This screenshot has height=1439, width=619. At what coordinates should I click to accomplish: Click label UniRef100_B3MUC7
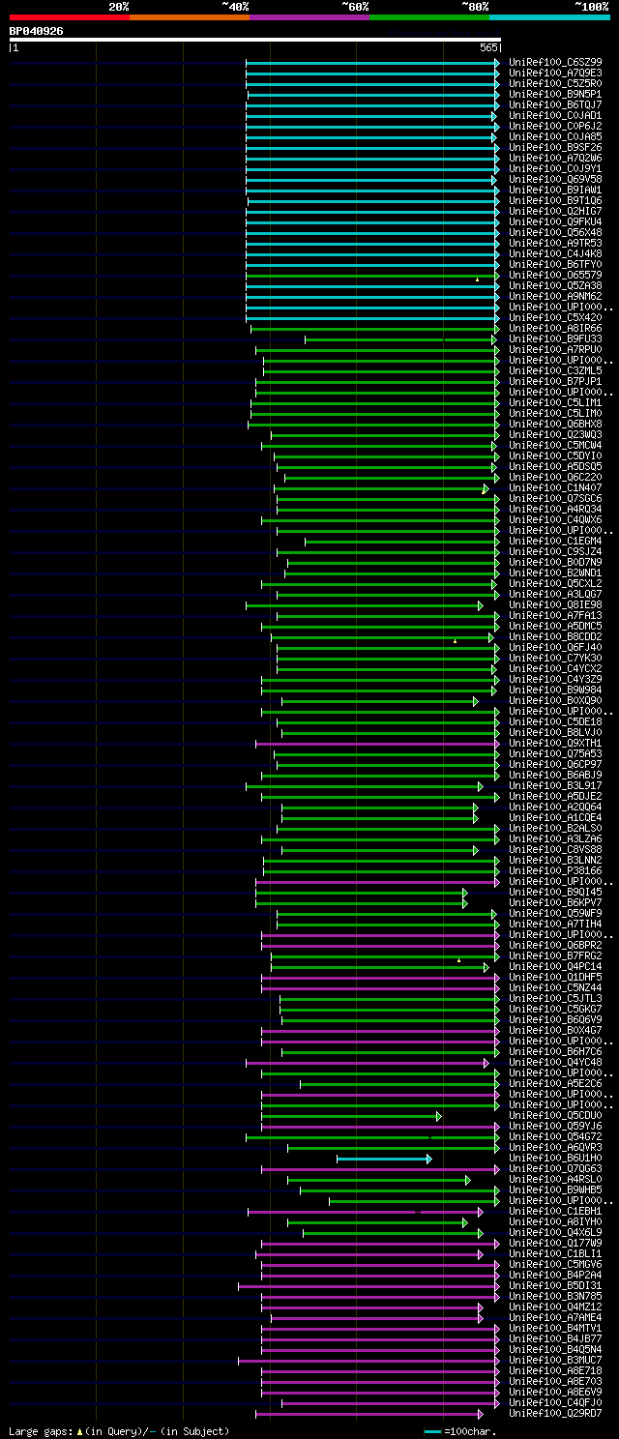[556, 1360]
